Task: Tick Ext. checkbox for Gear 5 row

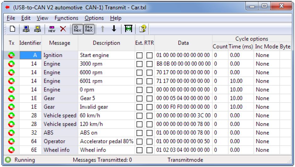Action: pyautogui.click(x=139, y=99)
